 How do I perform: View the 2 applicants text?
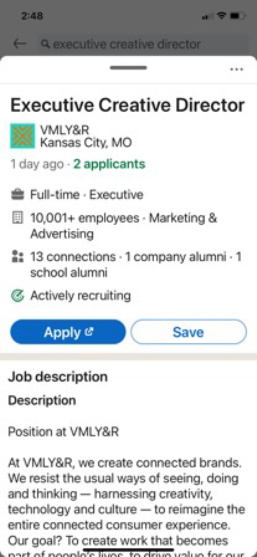click(x=109, y=164)
